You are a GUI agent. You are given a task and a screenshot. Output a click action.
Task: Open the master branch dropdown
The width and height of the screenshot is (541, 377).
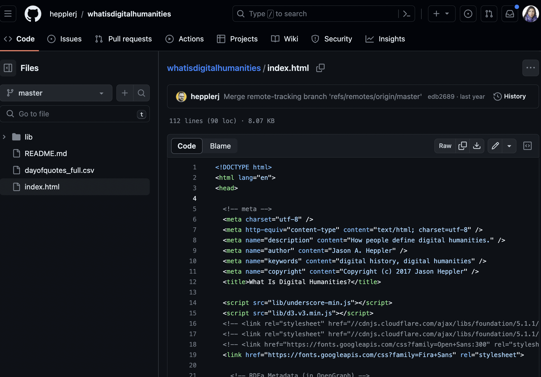(x=56, y=93)
